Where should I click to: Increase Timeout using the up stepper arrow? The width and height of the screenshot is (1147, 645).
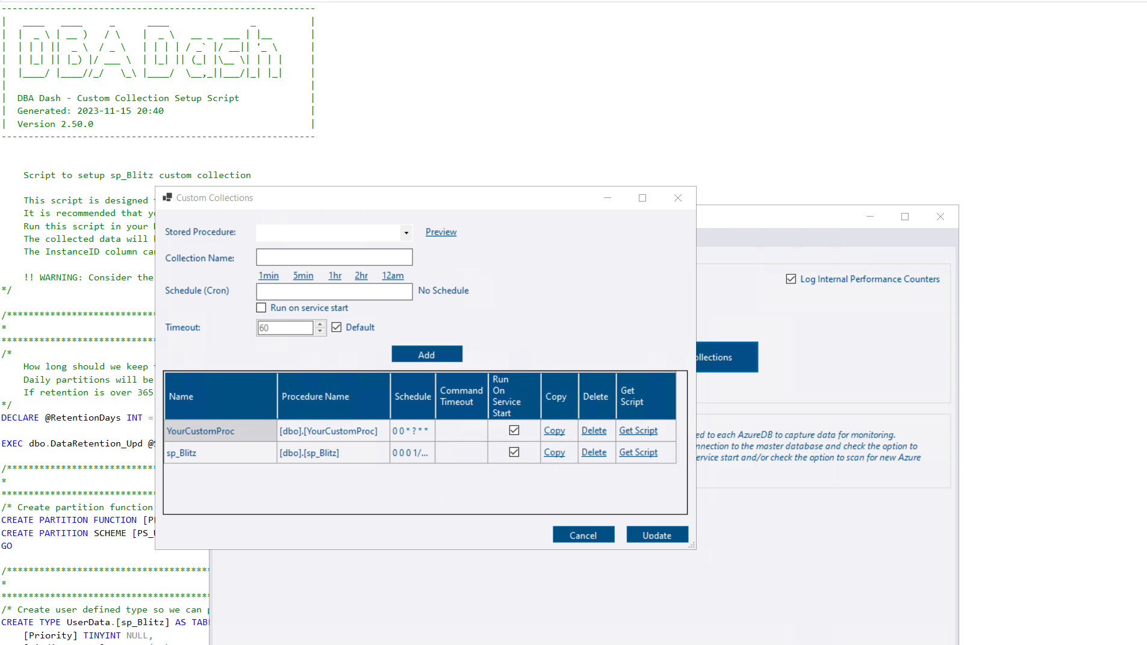320,324
